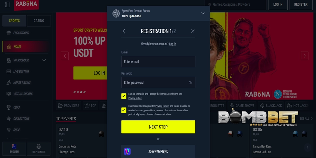The width and height of the screenshot is (316, 158).
Task: Expand the Sport First Deposit Bonus selector
Action: [203, 14]
